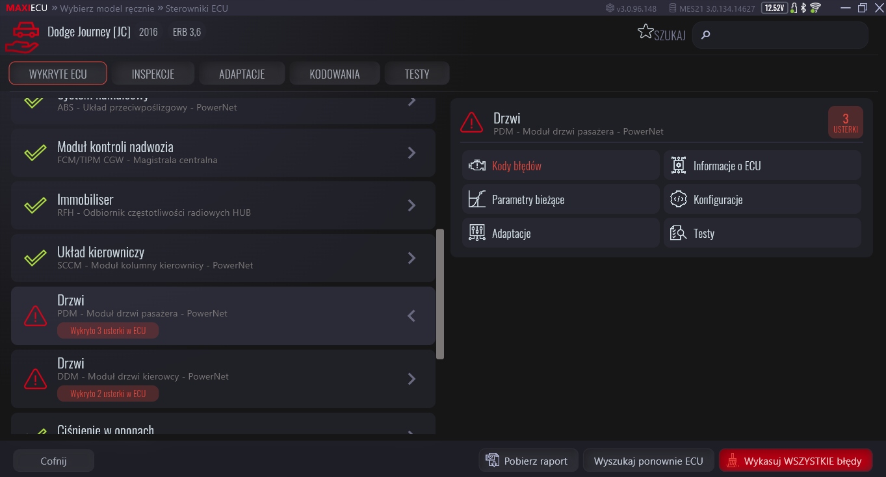The height and width of the screenshot is (477, 886).
Task: Click 'RFH - Odbiornik częstotliwości radiowych HUB' text
Action: coord(154,213)
